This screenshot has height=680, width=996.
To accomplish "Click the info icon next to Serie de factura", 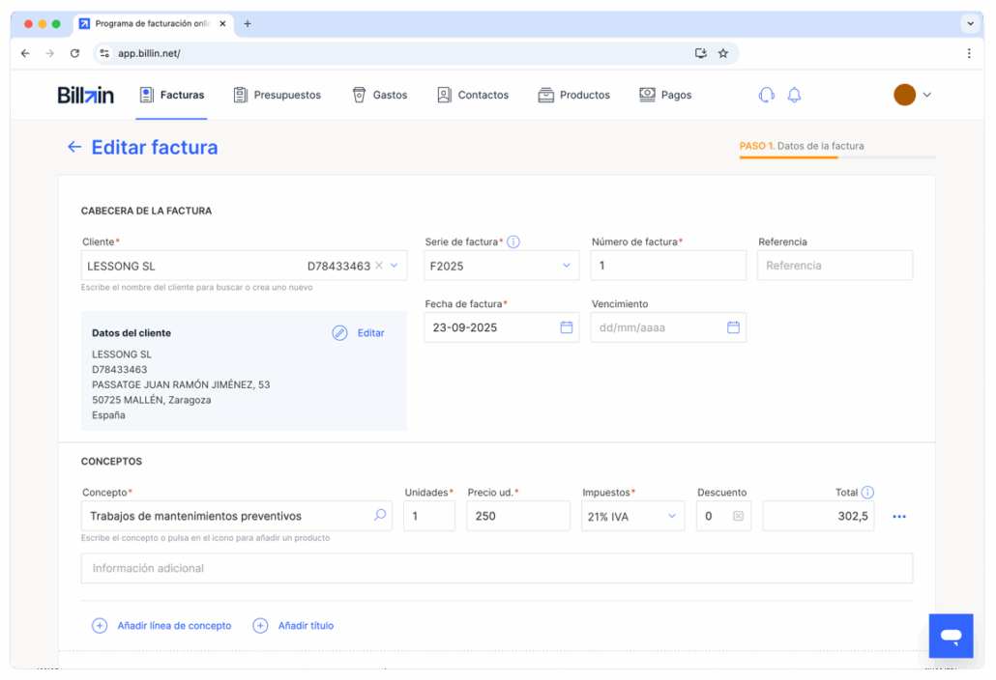I will [x=513, y=242].
